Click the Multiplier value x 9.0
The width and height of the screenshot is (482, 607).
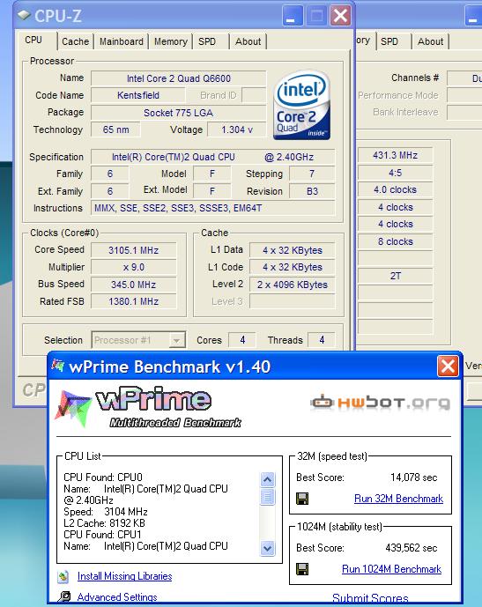pyautogui.click(x=134, y=267)
